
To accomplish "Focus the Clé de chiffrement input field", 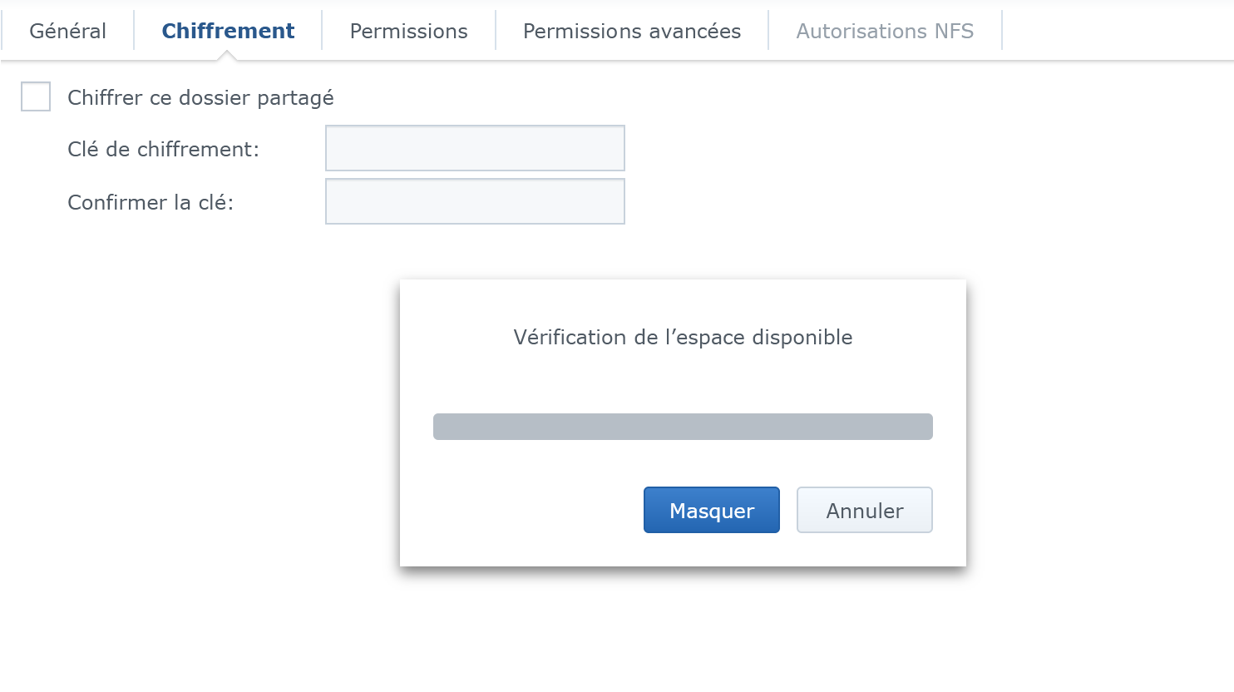I will (475, 148).
